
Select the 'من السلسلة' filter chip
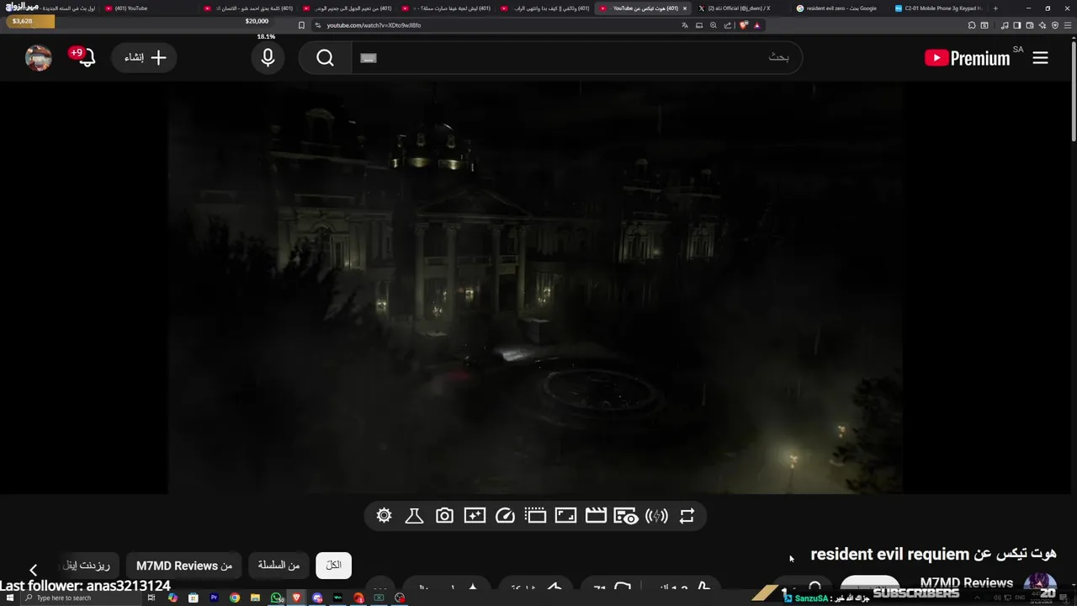pos(279,566)
